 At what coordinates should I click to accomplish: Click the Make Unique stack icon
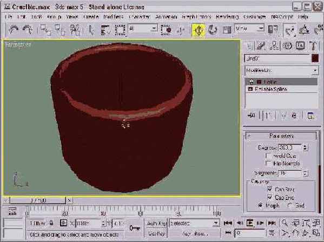[283, 116]
